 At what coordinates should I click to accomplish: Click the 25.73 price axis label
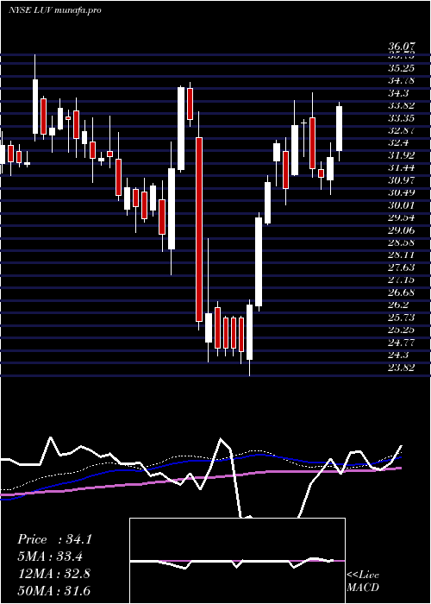pos(402,317)
